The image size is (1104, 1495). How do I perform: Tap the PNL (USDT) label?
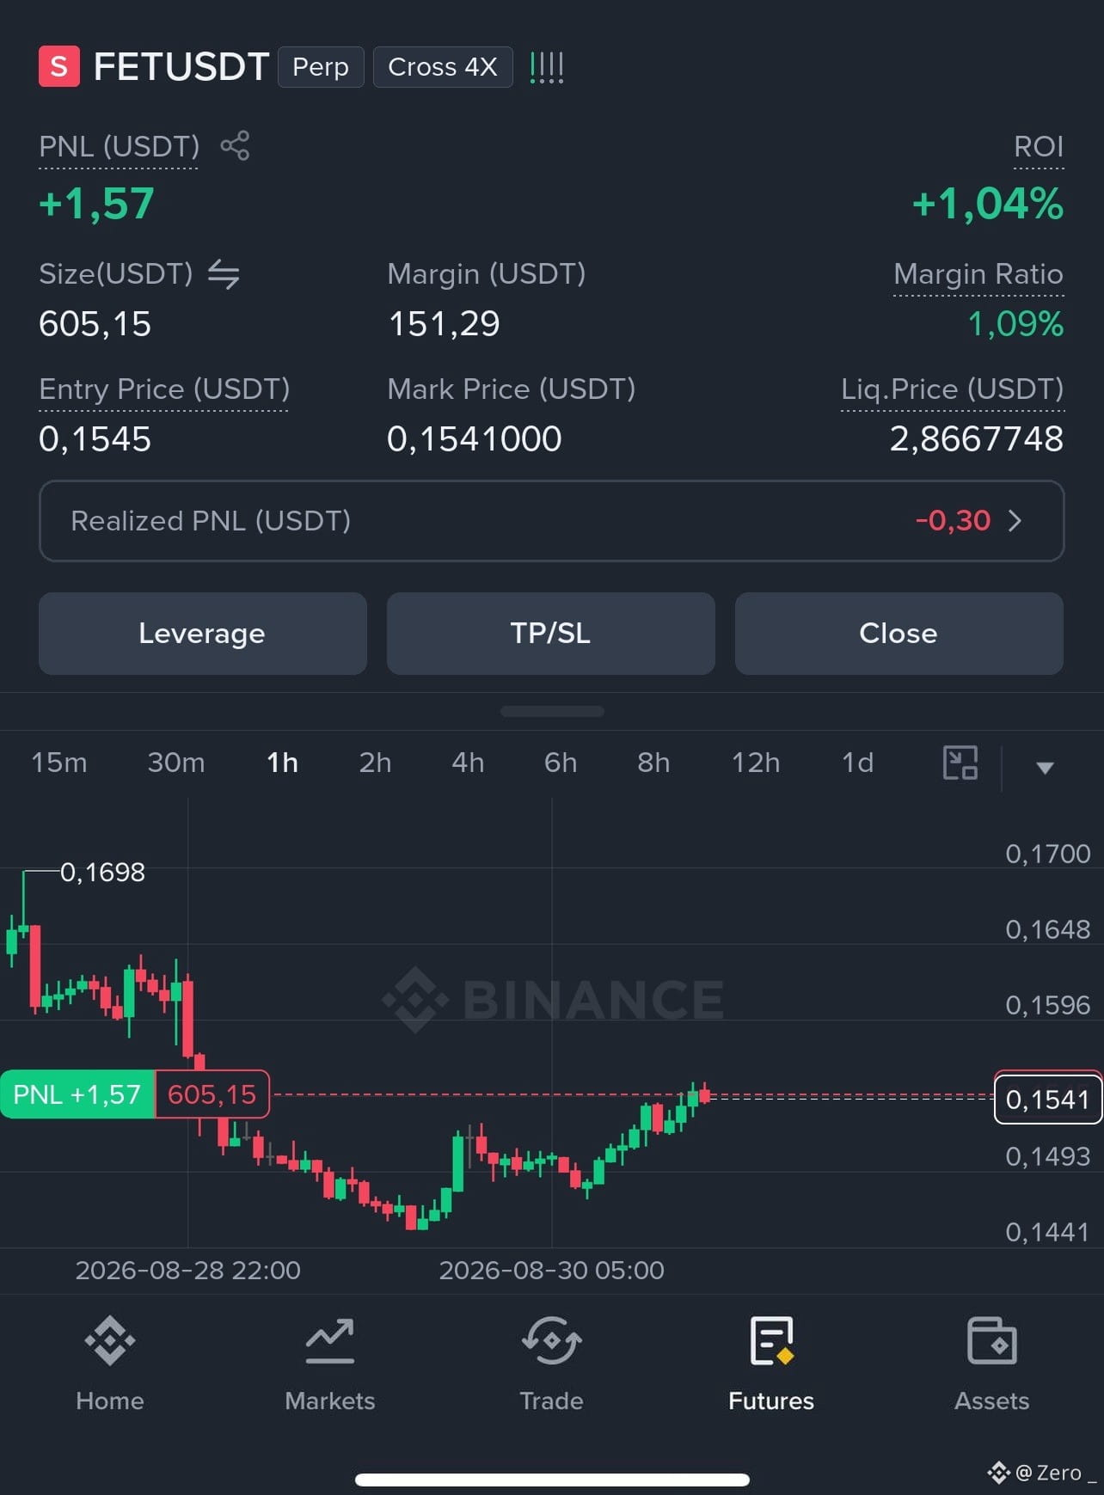point(119,146)
